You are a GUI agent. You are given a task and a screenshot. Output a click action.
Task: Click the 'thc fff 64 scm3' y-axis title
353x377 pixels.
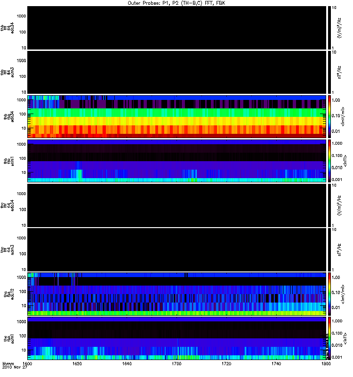[7, 250]
